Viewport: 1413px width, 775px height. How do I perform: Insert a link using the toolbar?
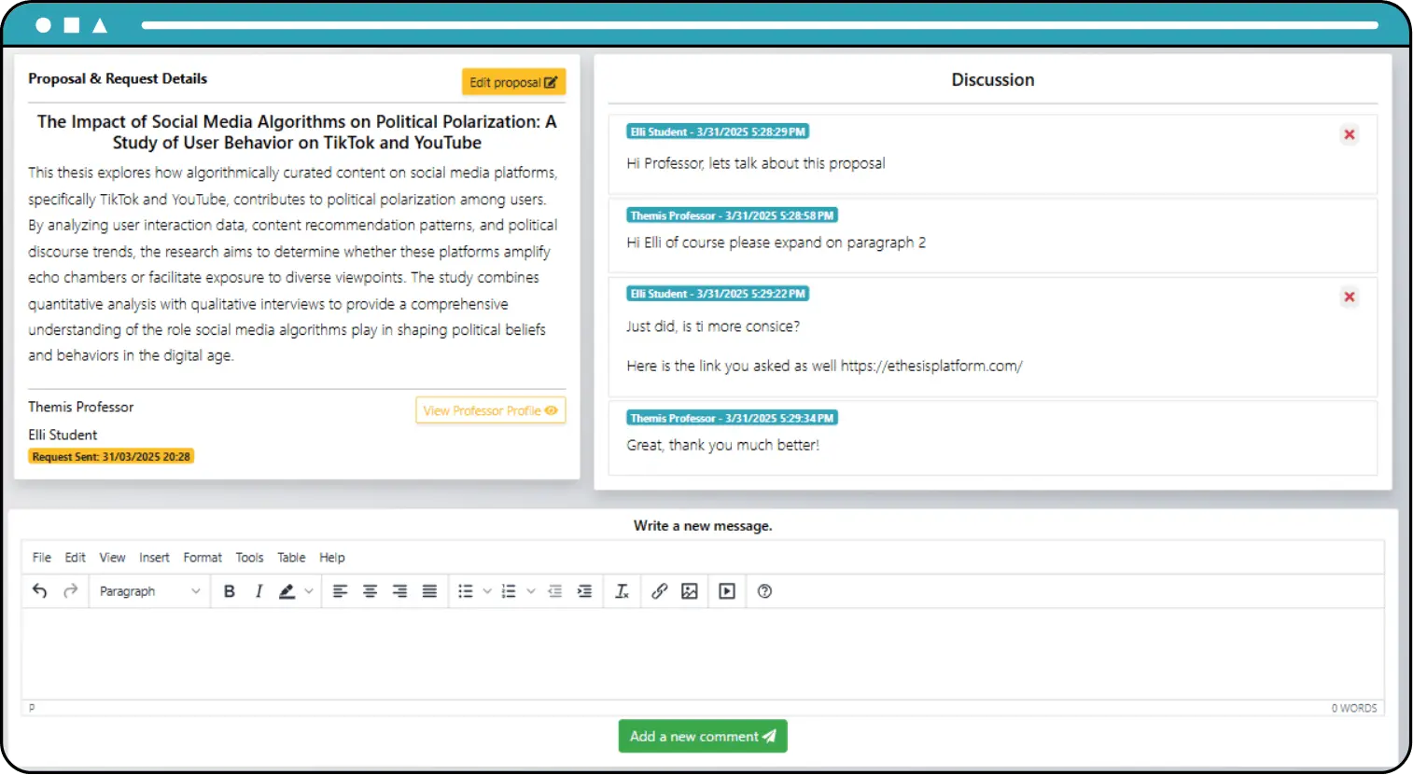(x=659, y=591)
